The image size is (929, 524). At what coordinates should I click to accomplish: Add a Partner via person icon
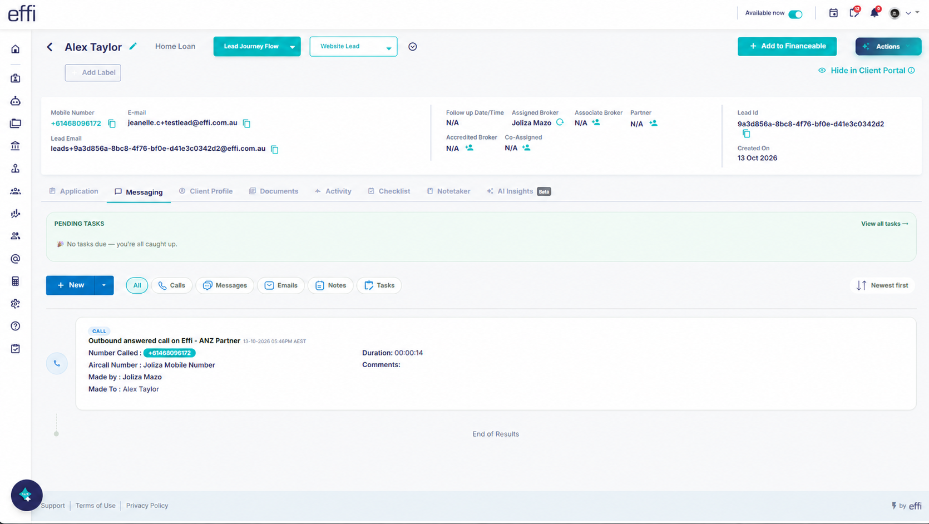654,123
